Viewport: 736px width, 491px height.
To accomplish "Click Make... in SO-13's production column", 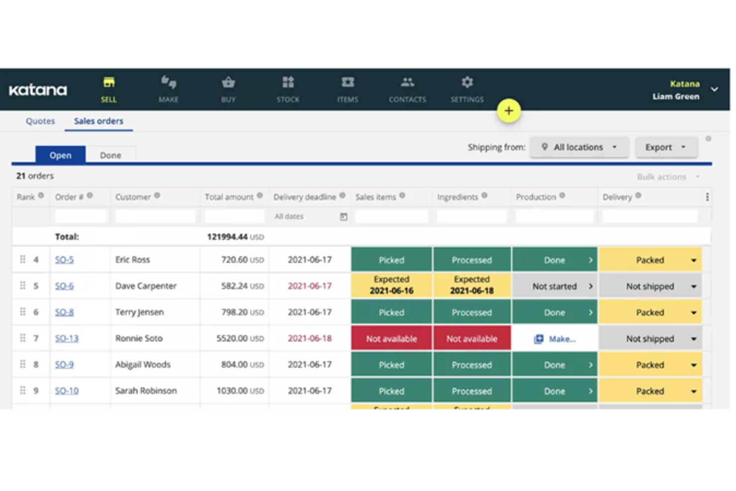I will pos(561,338).
